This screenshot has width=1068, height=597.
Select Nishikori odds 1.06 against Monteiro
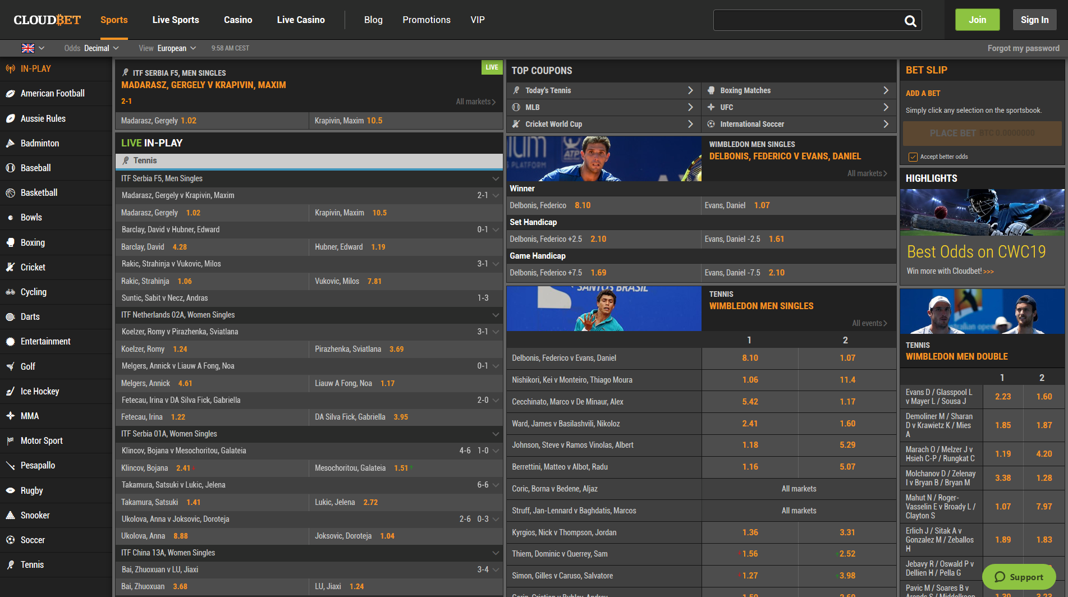click(x=750, y=380)
